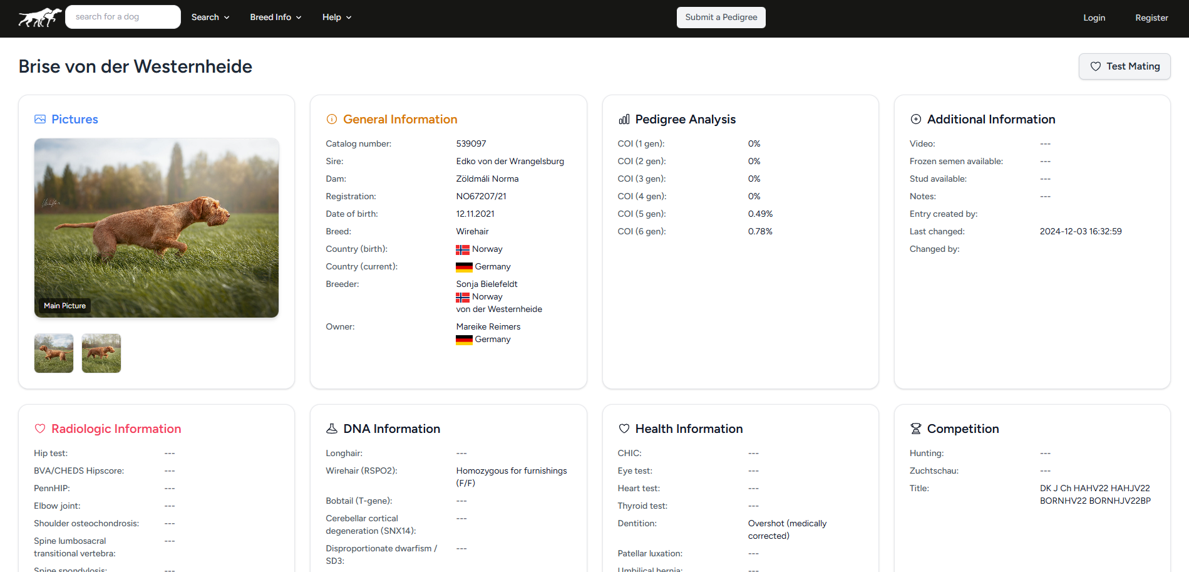Open the Search dropdown menu

[210, 18]
